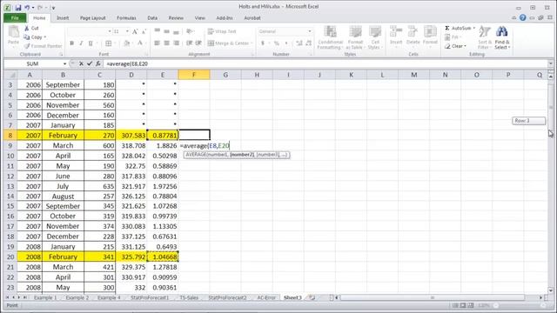The width and height of the screenshot is (557, 313).
Task: Apply the fill color bucket
Action: point(126,43)
